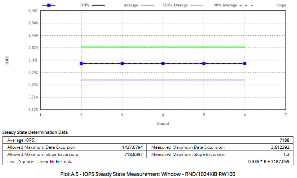Click the Steady State Determination Data heading
297x178 pixels.
[x=35, y=132]
